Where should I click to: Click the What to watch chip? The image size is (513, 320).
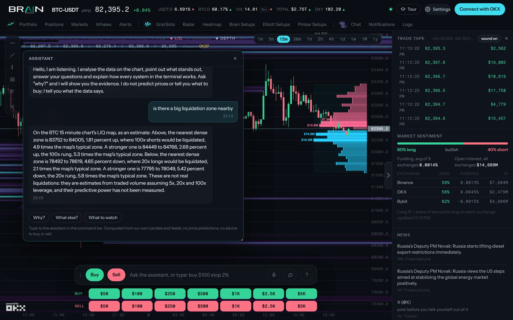coord(103,218)
